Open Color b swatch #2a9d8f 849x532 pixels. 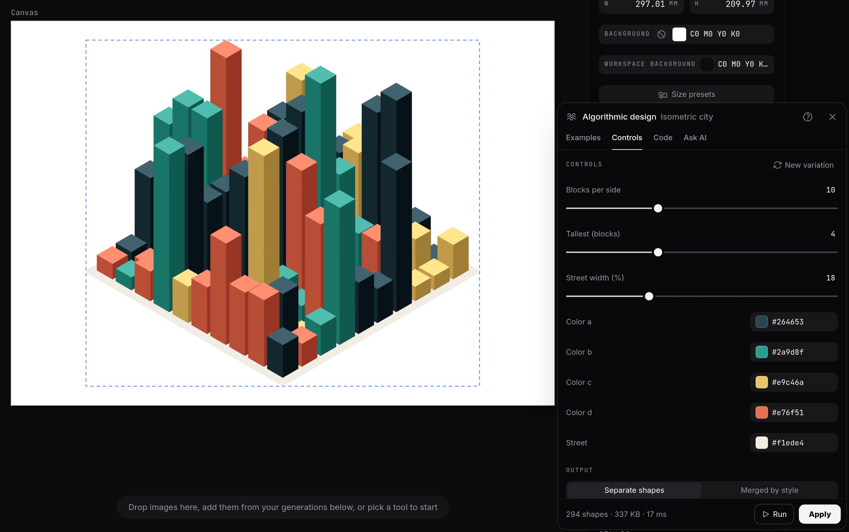[762, 352]
